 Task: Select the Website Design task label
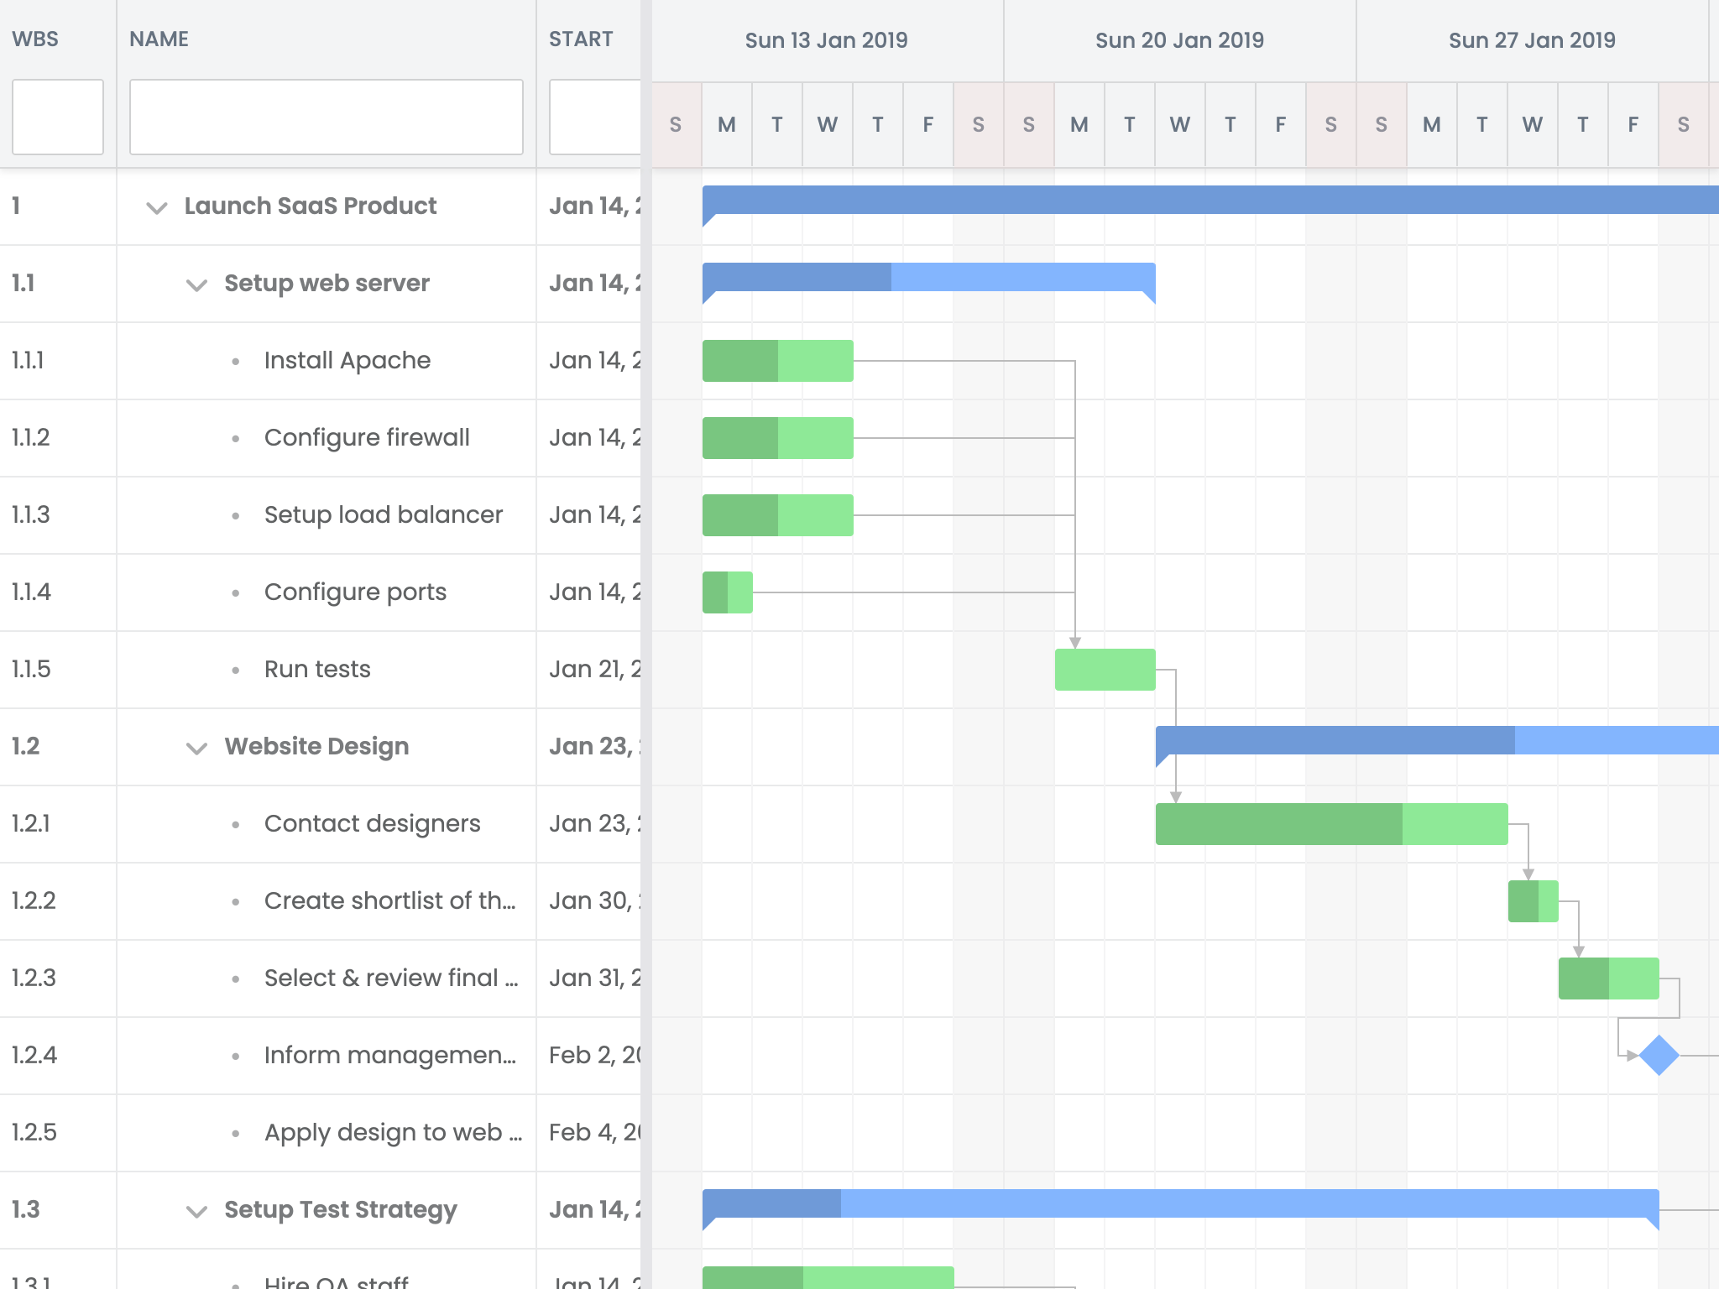point(316,746)
